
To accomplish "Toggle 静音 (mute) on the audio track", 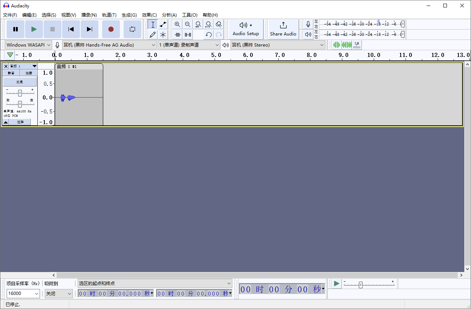I will pos(11,73).
